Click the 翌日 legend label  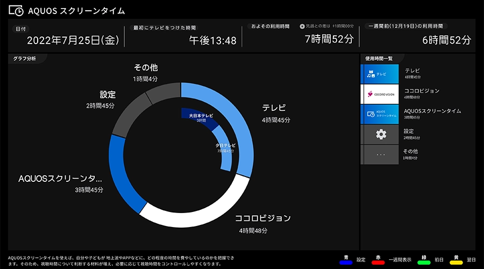[x=471, y=260]
